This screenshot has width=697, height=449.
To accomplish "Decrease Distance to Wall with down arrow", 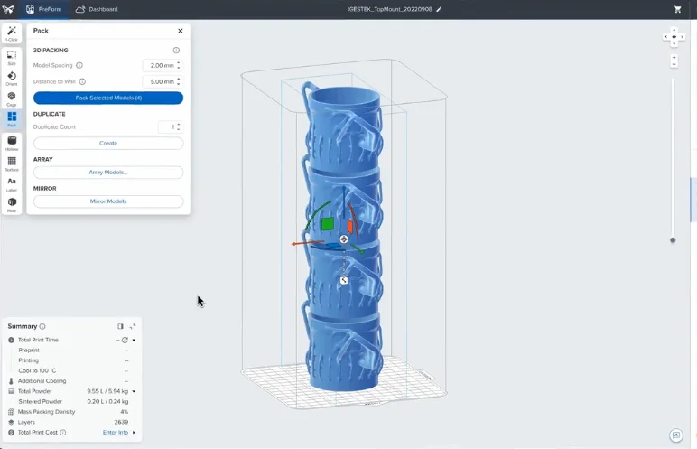I will (178, 84).
